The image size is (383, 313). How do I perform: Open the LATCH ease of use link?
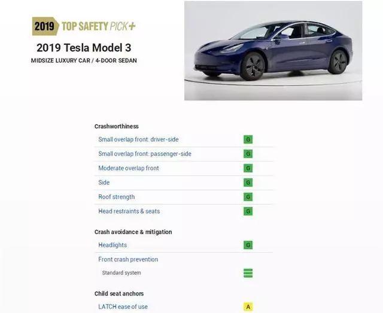click(x=123, y=306)
